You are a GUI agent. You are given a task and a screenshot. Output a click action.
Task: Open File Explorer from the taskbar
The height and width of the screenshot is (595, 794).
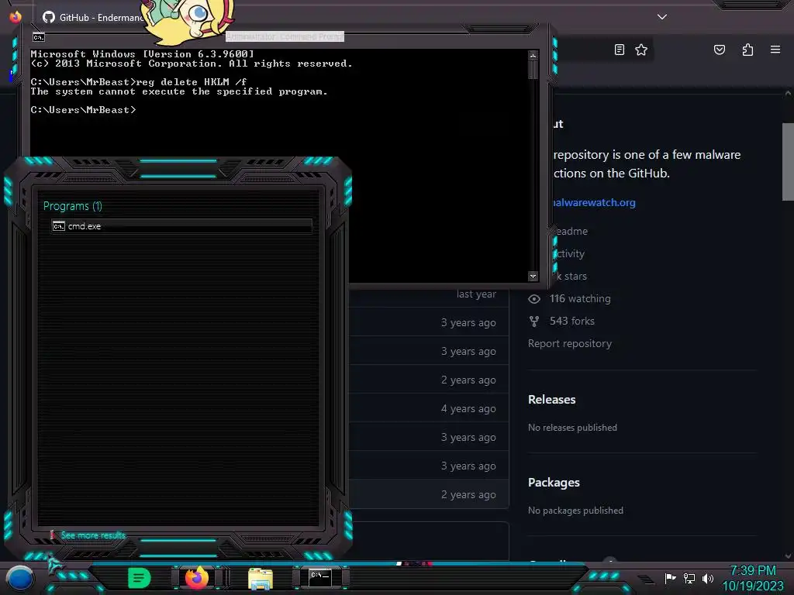tap(261, 578)
